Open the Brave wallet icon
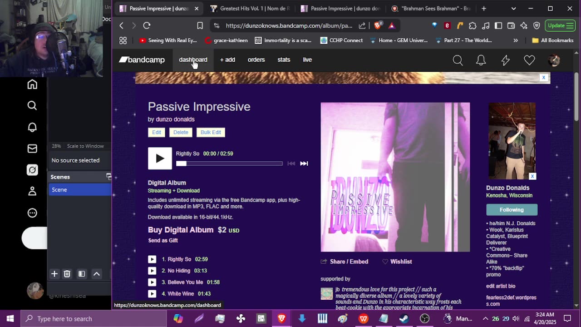The width and height of the screenshot is (581, 327). (511, 25)
